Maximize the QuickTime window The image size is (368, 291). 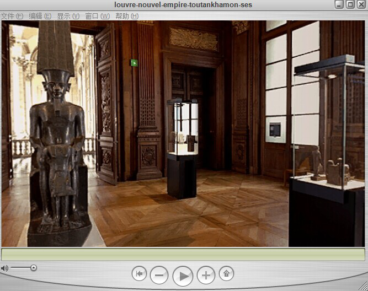pos(350,4)
